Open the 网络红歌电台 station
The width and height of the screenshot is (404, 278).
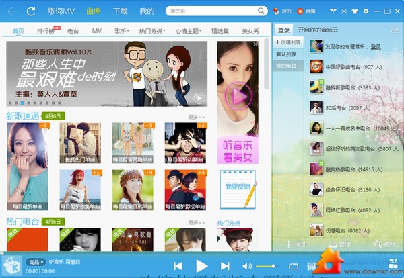345,210
